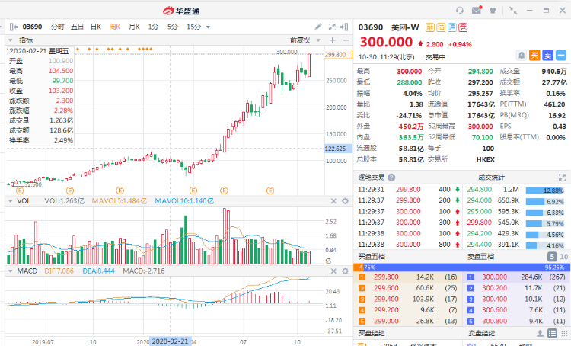Switch to 1分 one-minute chart
Viewport: 571px width, 346px height.
(x=153, y=27)
